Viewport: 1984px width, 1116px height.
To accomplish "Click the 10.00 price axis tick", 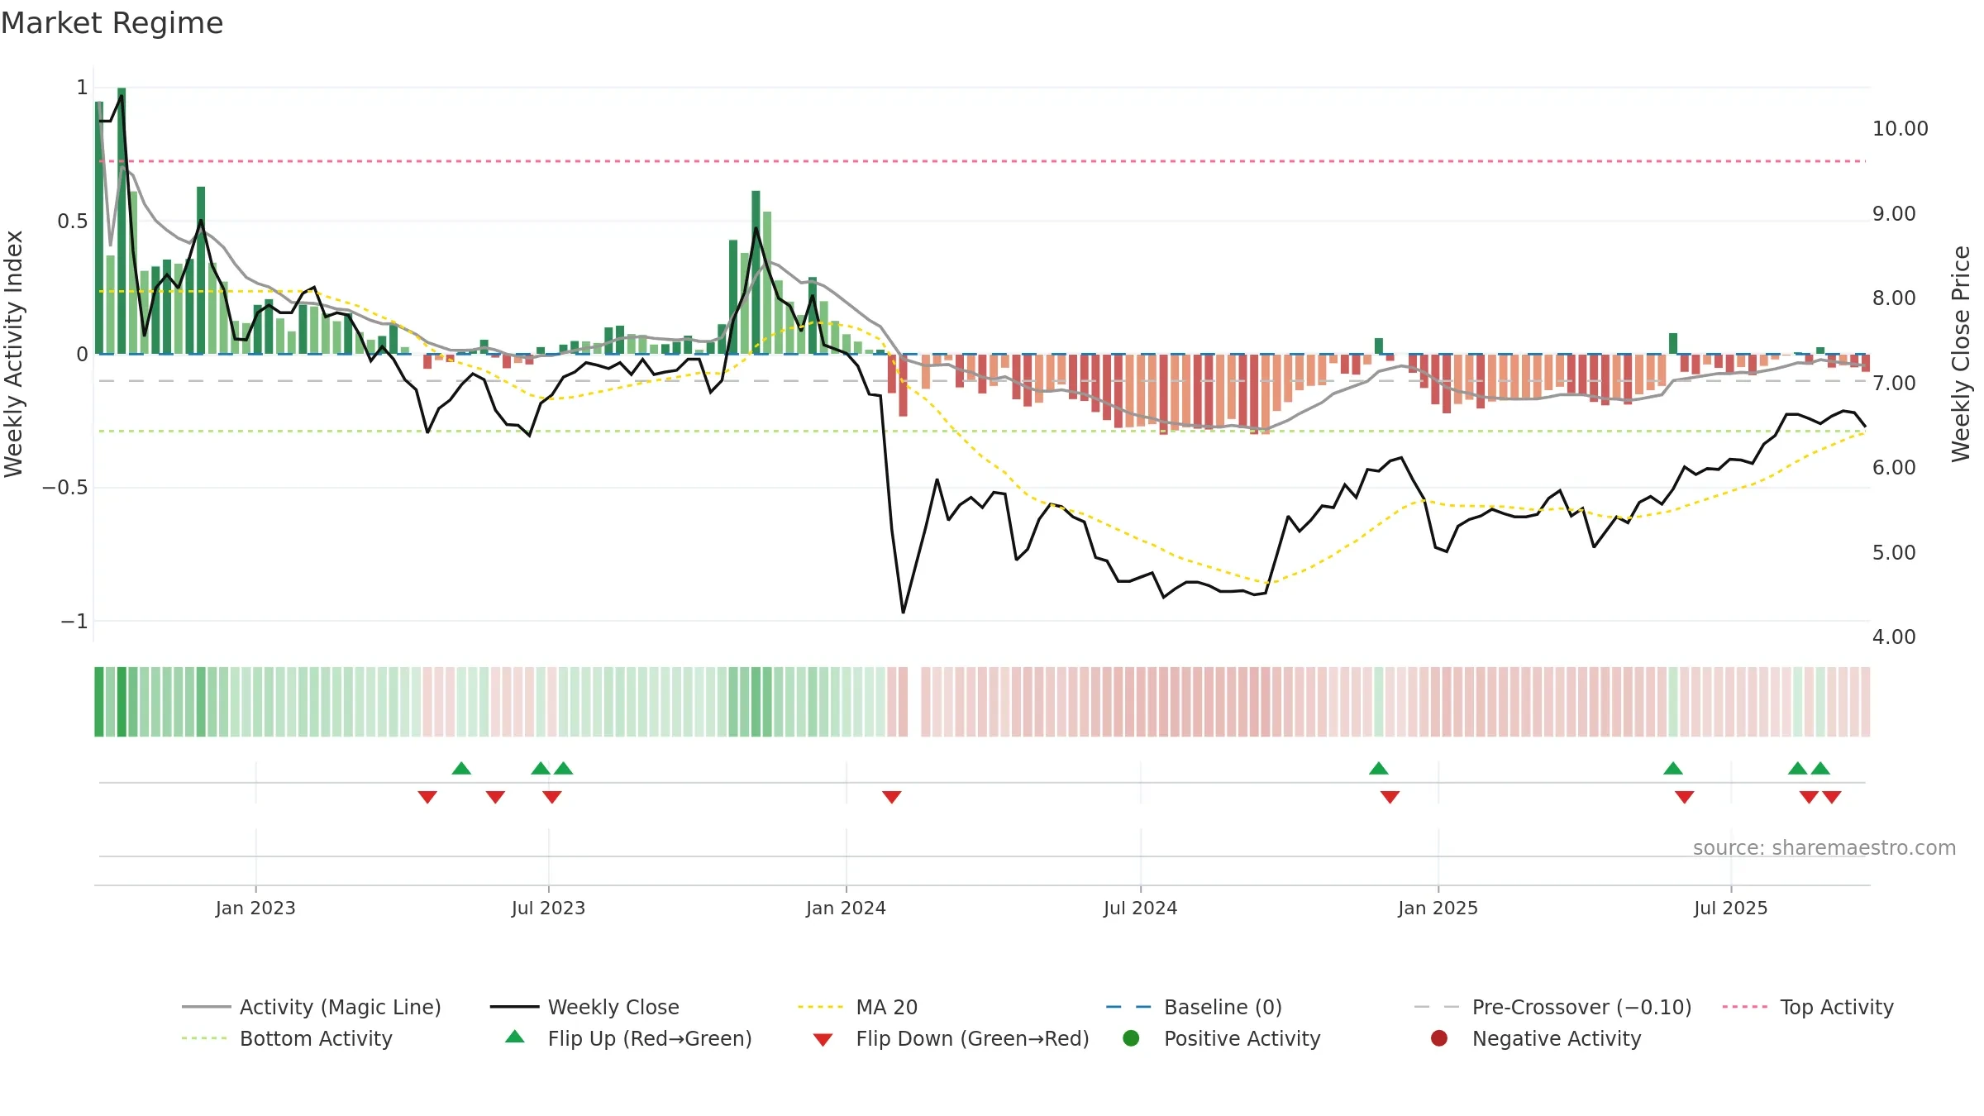I will (1901, 129).
